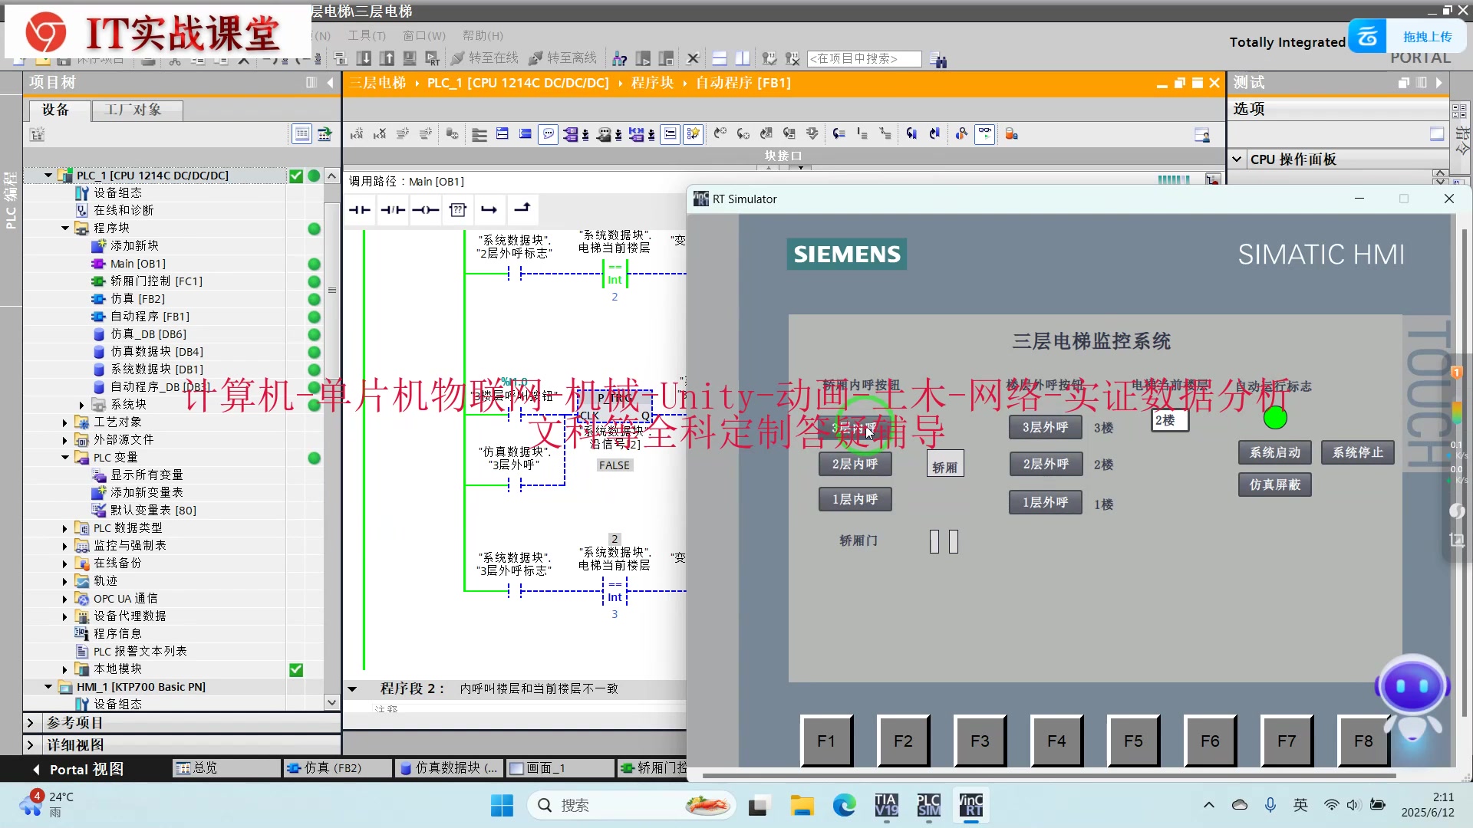Collapse the CPU 操作面板 section
1473x828 pixels.
(x=1237, y=159)
